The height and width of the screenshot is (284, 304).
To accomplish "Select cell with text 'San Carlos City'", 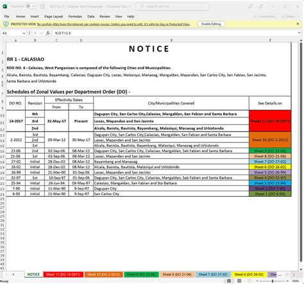I will (171, 194).
